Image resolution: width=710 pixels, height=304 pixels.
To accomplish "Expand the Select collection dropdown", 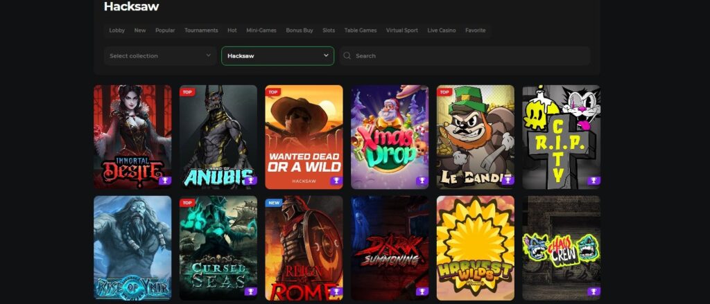I will coord(160,56).
